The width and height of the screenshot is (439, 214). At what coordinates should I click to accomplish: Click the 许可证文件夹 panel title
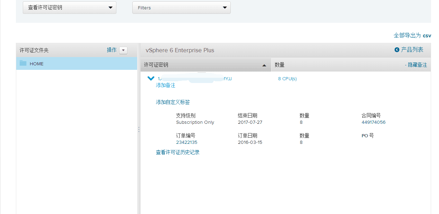(34, 50)
